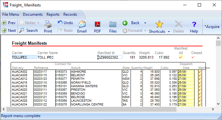This screenshot has height=120, width=222.
Task: Open the Reports menu
Action: (53, 14)
